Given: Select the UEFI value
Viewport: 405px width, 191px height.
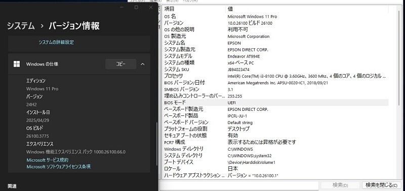Looking at the screenshot, I should pyautogui.click(x=231, y=103).
